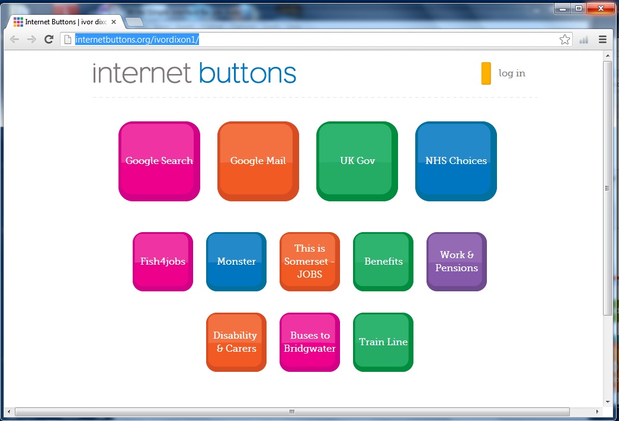
Task: Click the log in link
Action: click(512, 73)
